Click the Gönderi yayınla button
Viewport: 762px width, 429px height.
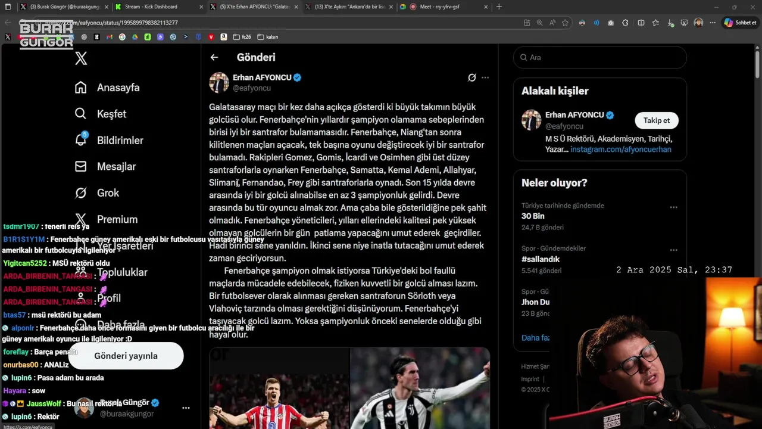[x=126, y=356]
